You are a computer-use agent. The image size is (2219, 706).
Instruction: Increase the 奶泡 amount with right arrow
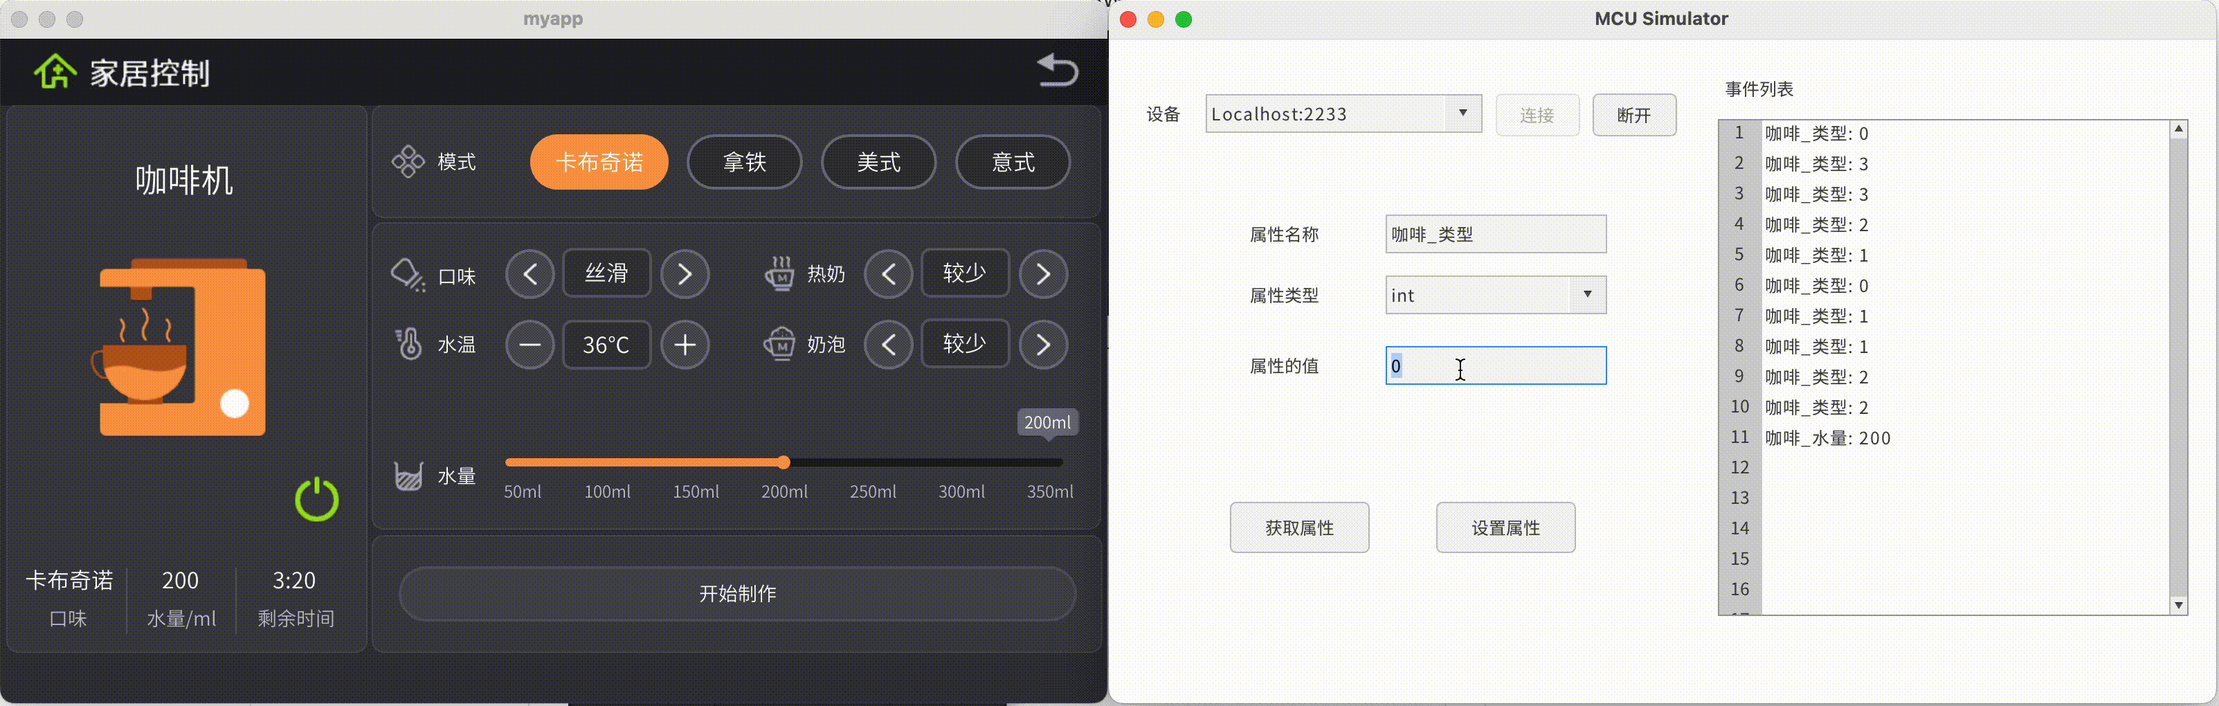[1043, 345]
